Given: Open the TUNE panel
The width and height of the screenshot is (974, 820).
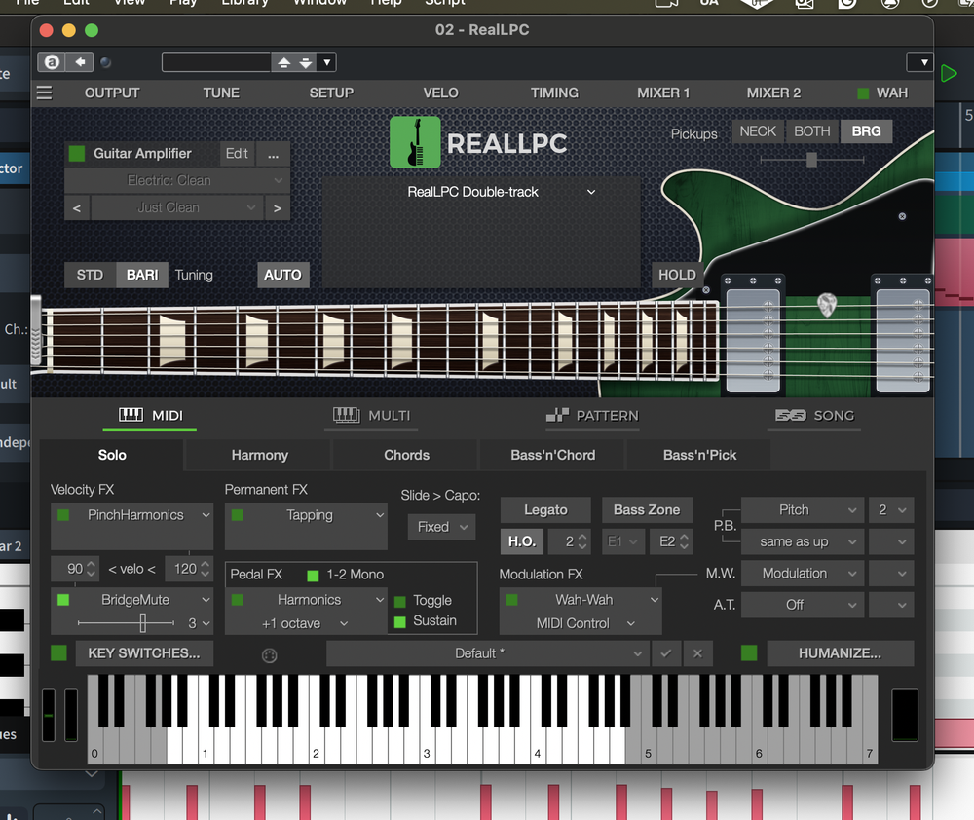Looking at the screenshot, I should [x=220, y=93].
